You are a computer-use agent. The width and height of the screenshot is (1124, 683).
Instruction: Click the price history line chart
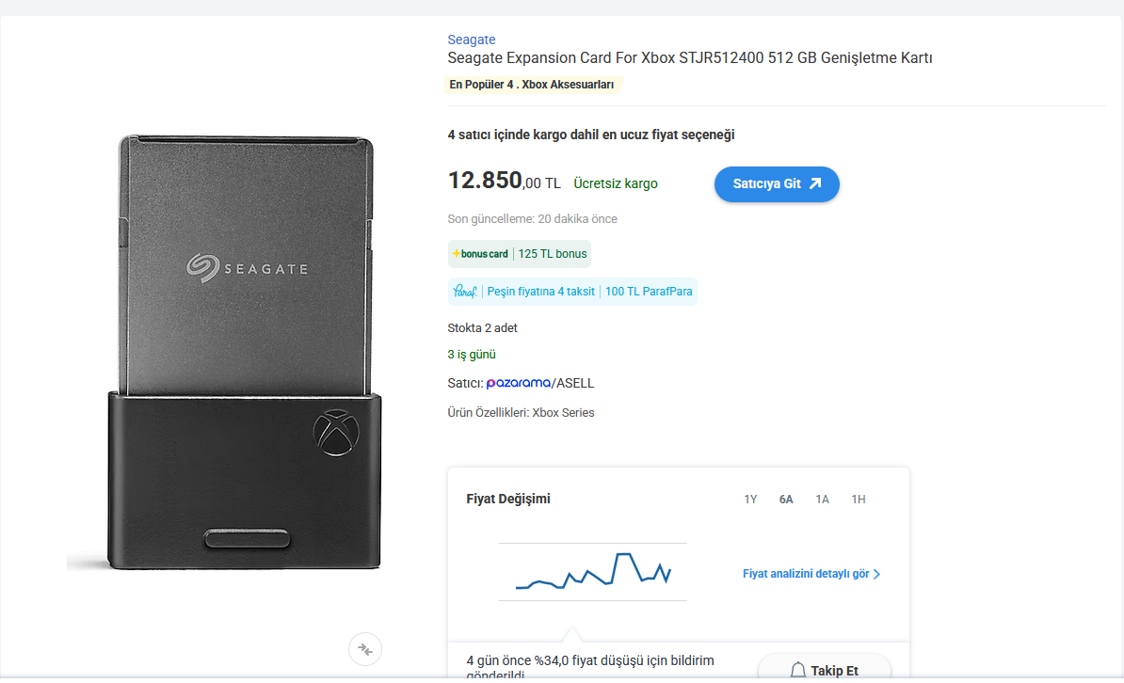click(593, 571)
